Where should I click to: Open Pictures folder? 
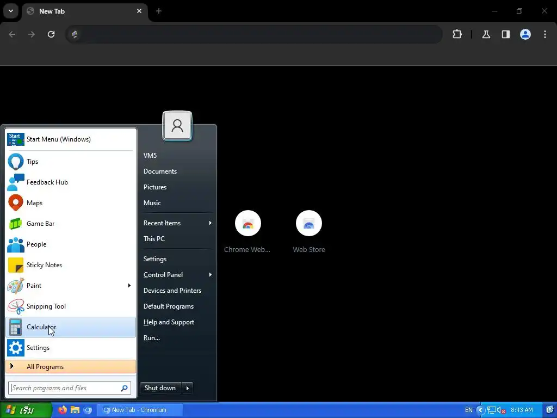155,187
